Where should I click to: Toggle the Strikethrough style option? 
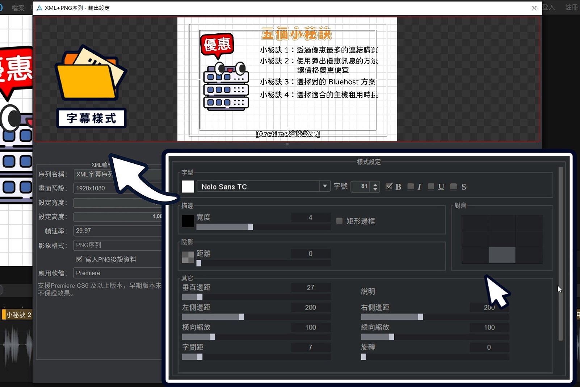pos(453,186)
